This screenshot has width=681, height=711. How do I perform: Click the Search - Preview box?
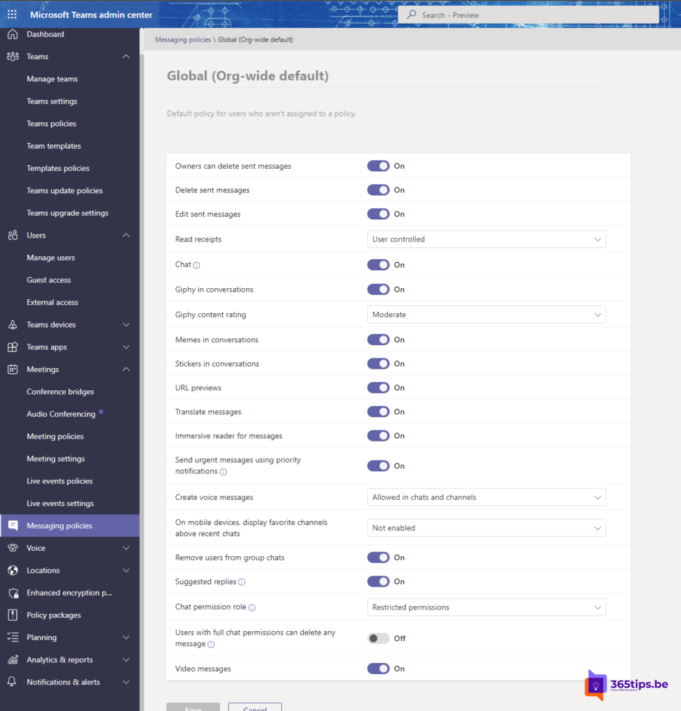tap(528, 15)
